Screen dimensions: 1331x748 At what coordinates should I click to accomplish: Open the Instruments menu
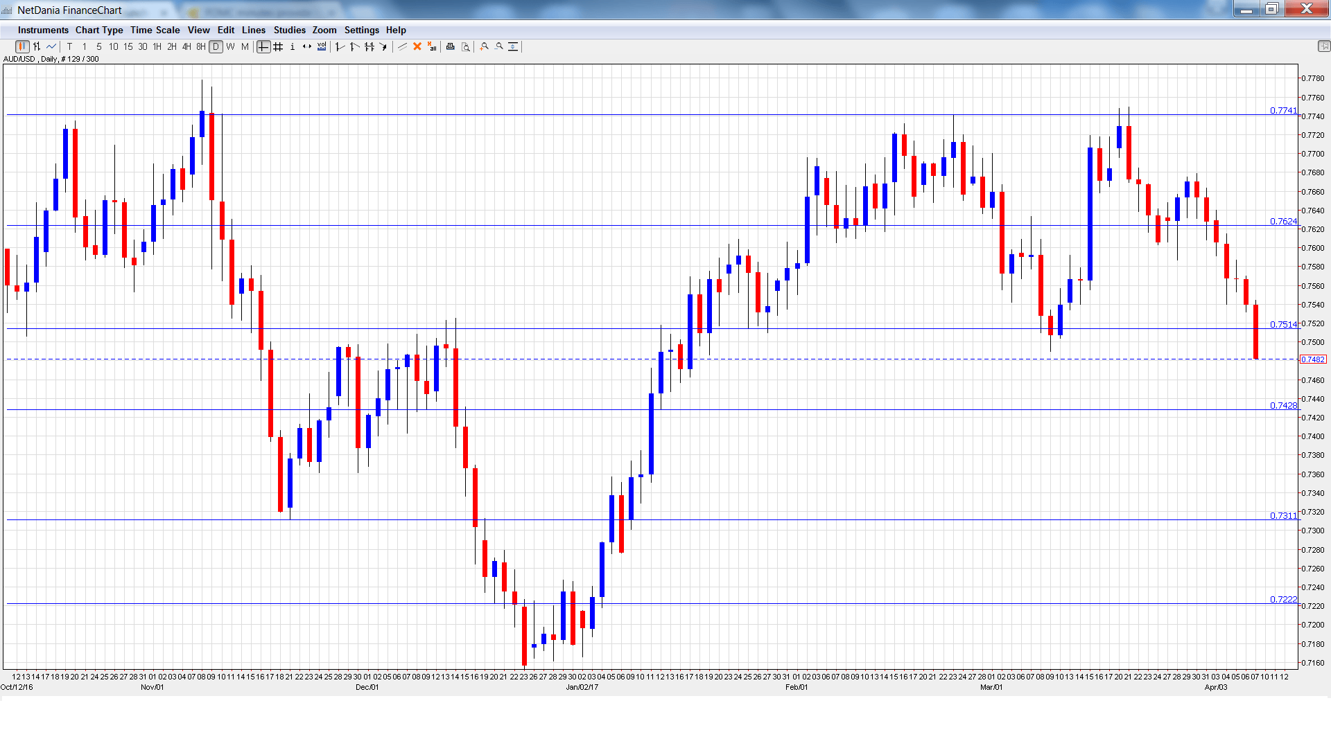pyautogui.click(x=43, y=30)
